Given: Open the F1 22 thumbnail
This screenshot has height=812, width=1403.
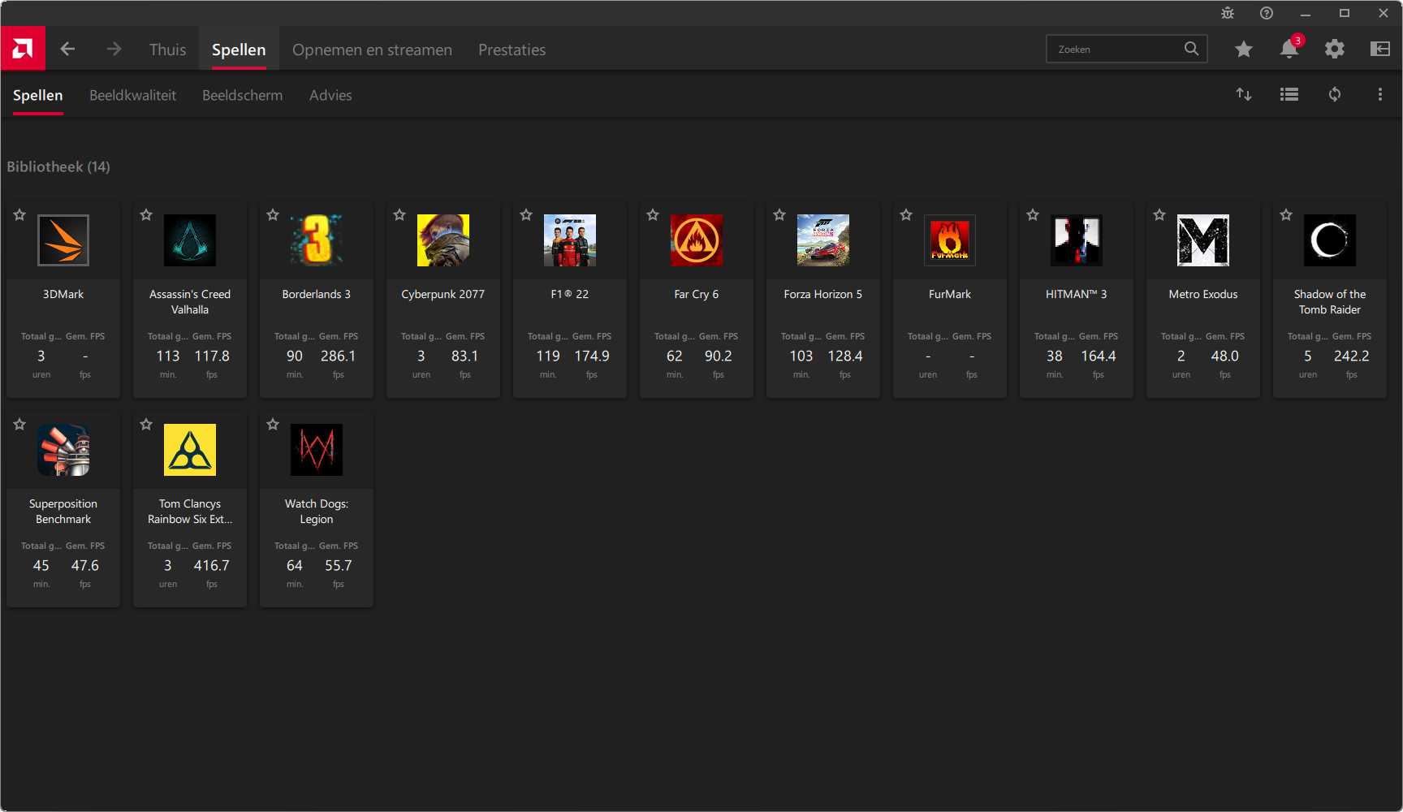Looking at the screenshot, I should [570, 240].
